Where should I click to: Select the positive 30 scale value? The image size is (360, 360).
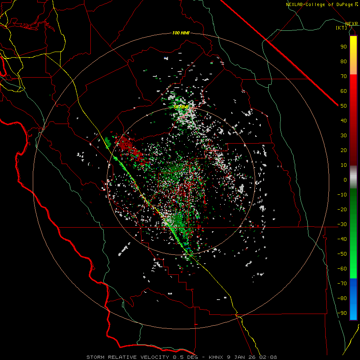coord(344,136)
